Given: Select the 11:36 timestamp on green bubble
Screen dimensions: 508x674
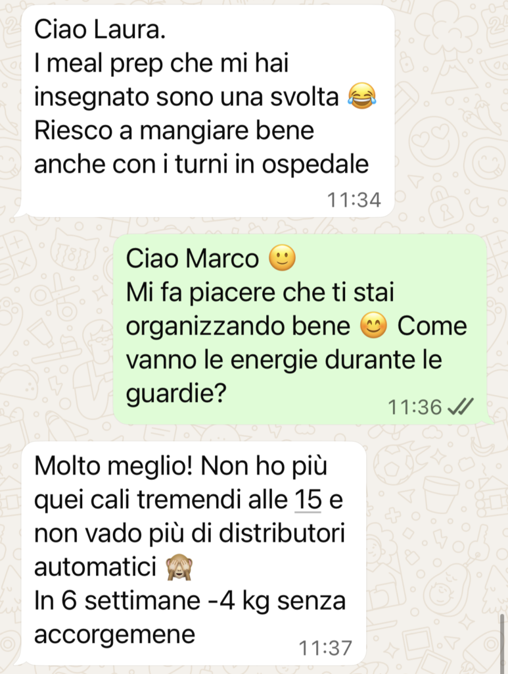Looking at the screenshot, I should pos(415,407).
